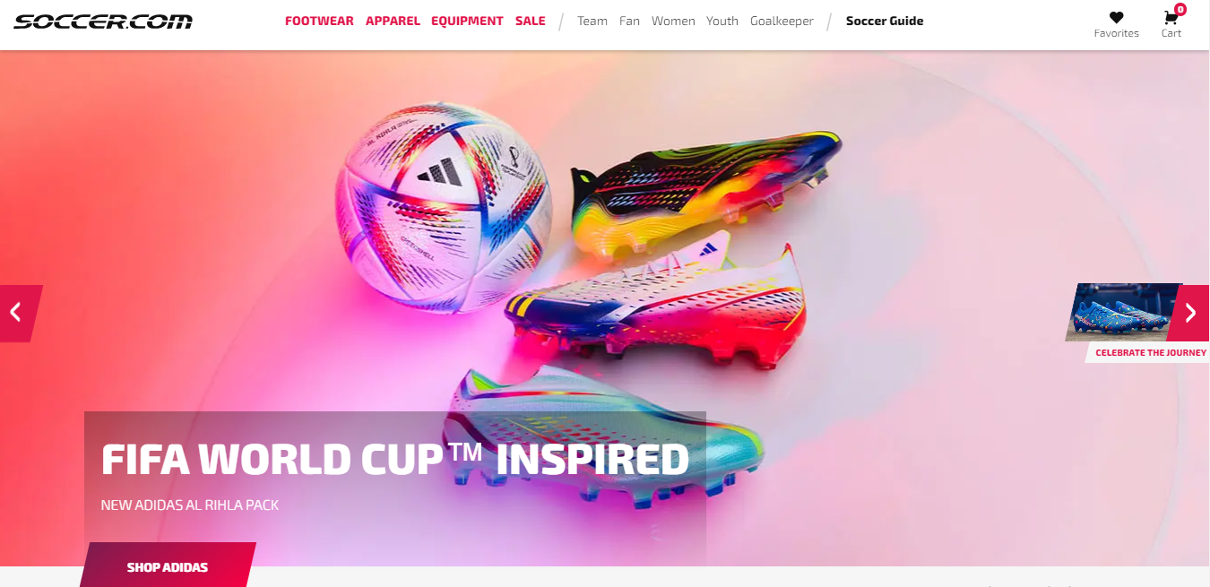
Task: Open the FOOTWEAR menu
Action: (x=319, y=21)
